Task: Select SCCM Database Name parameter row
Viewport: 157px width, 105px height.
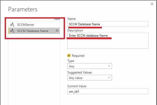Action: [34, 31]
